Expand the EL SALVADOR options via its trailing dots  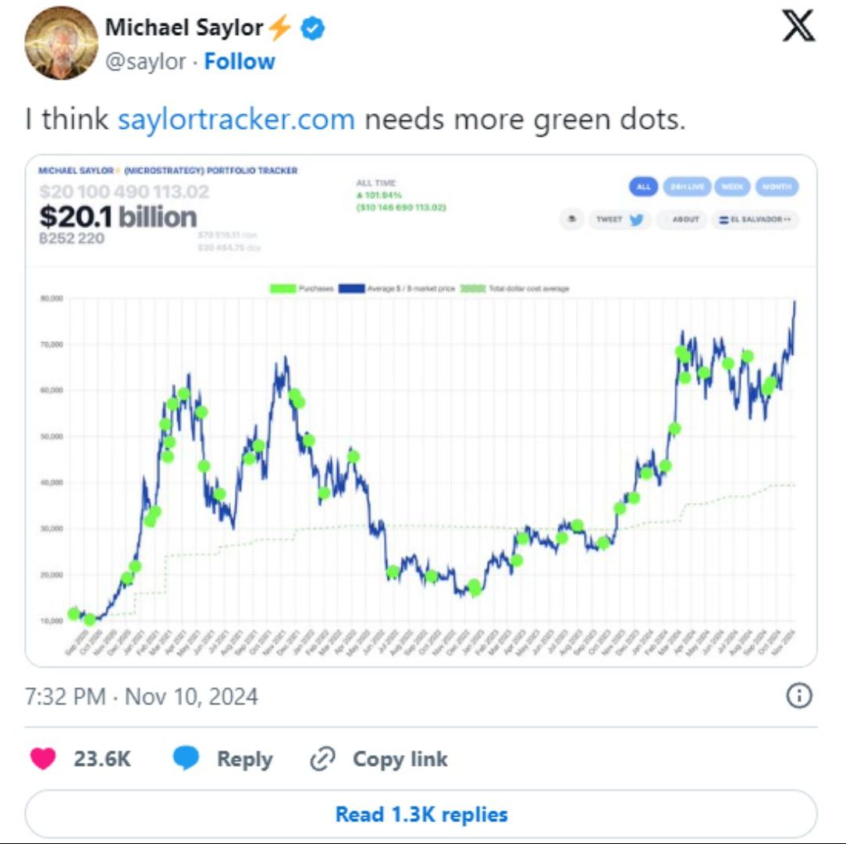(x=787, y=219)
